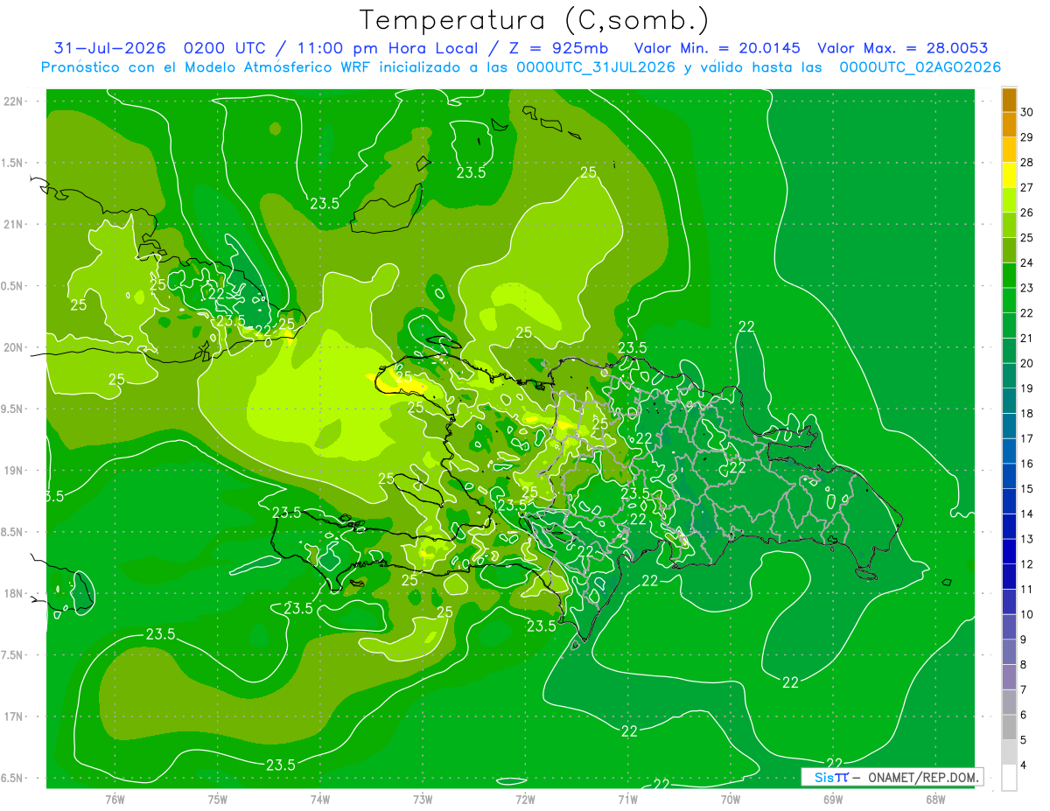Image resolution: width=1050 pixels, height=811 pixels.
Task: Select the '31-Jul-2026' date text
Action: click(110, 48)
